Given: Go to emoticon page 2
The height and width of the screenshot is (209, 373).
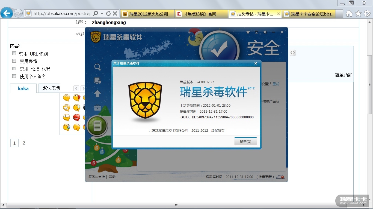Looking at the screenshot, I should 24,143.
